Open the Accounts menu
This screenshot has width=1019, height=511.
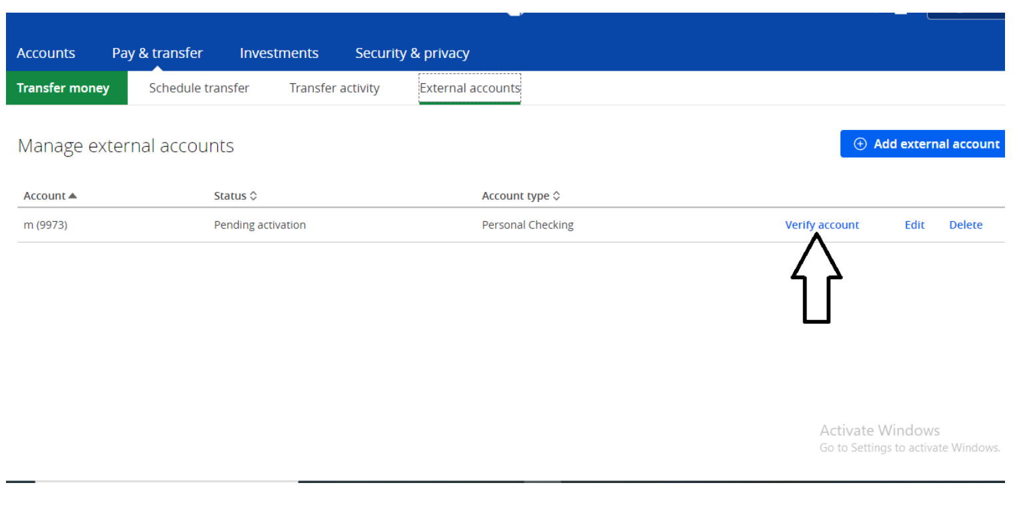46,53
